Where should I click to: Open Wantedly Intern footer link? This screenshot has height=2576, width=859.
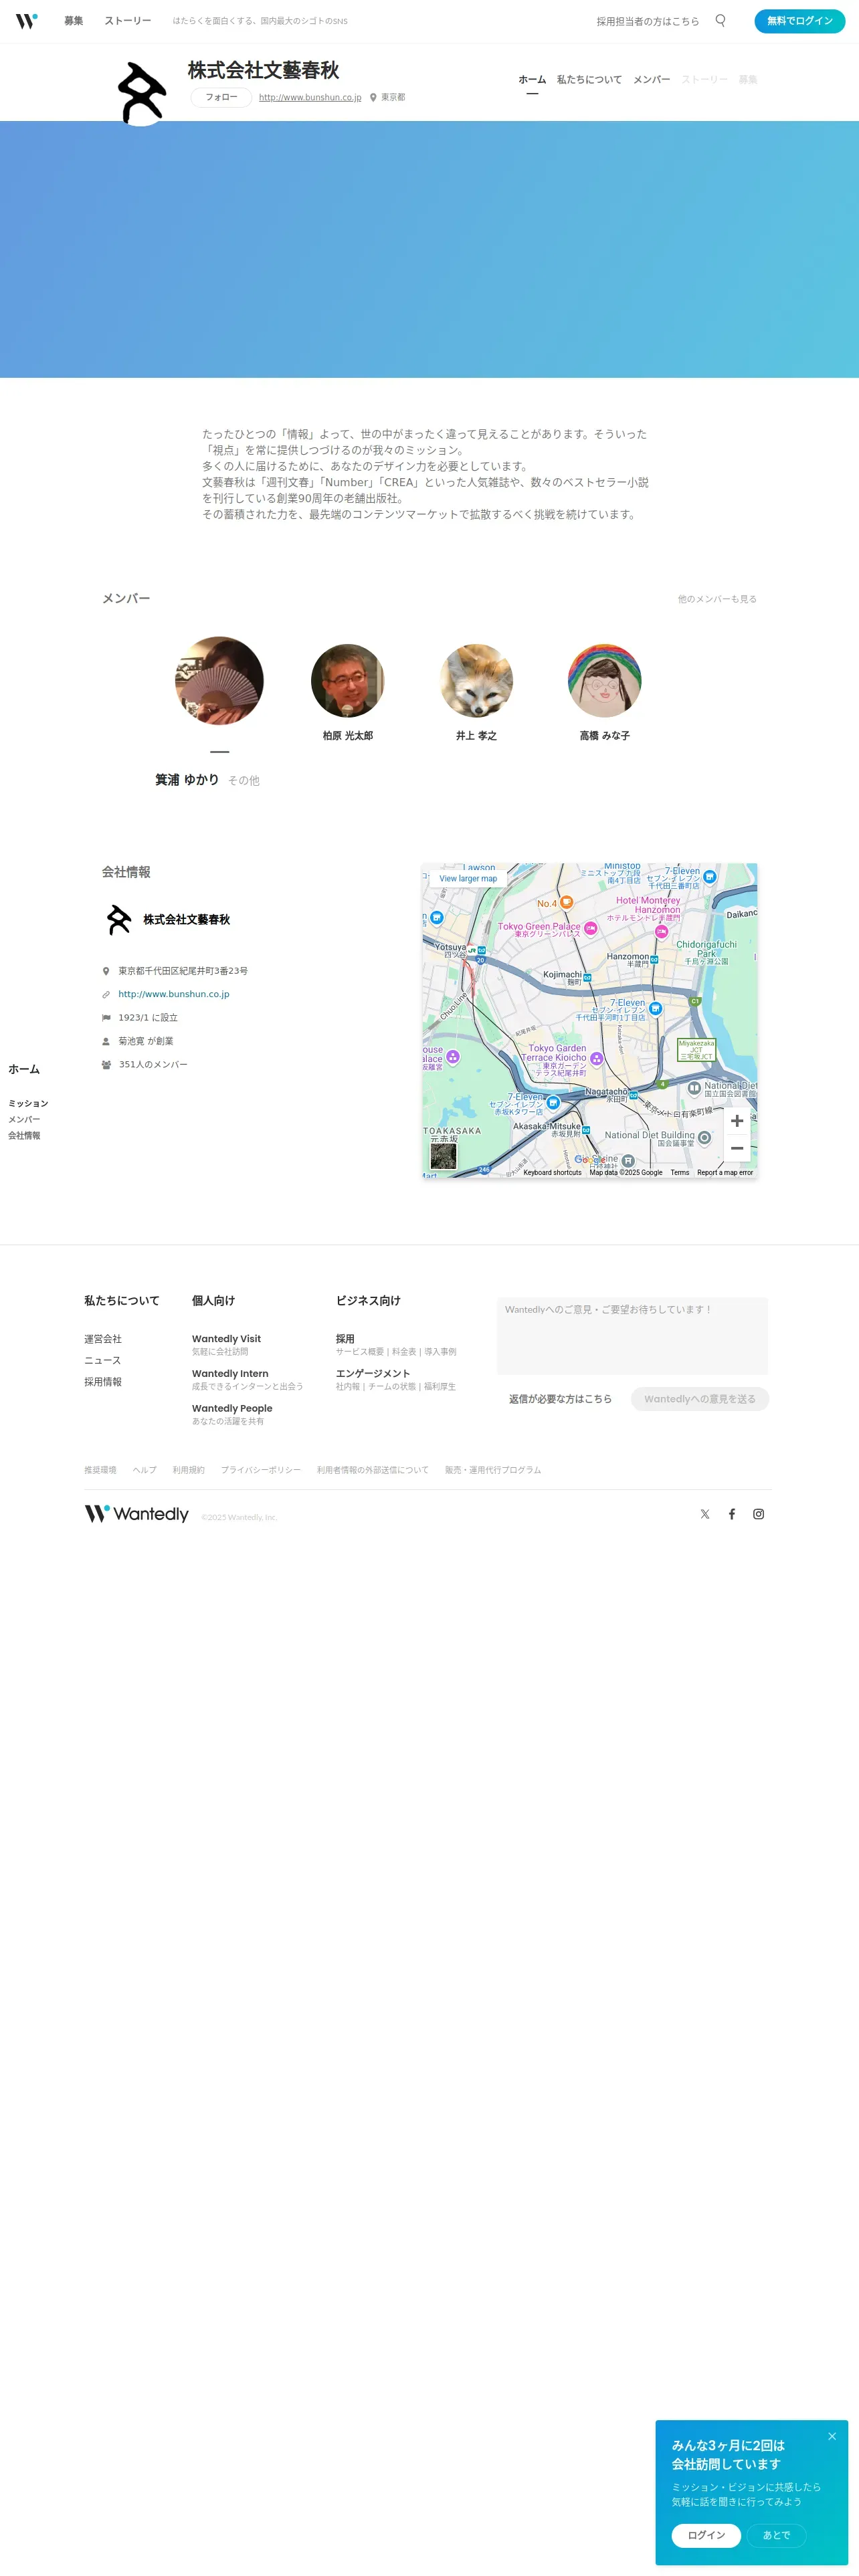[x=230, y=1374]
